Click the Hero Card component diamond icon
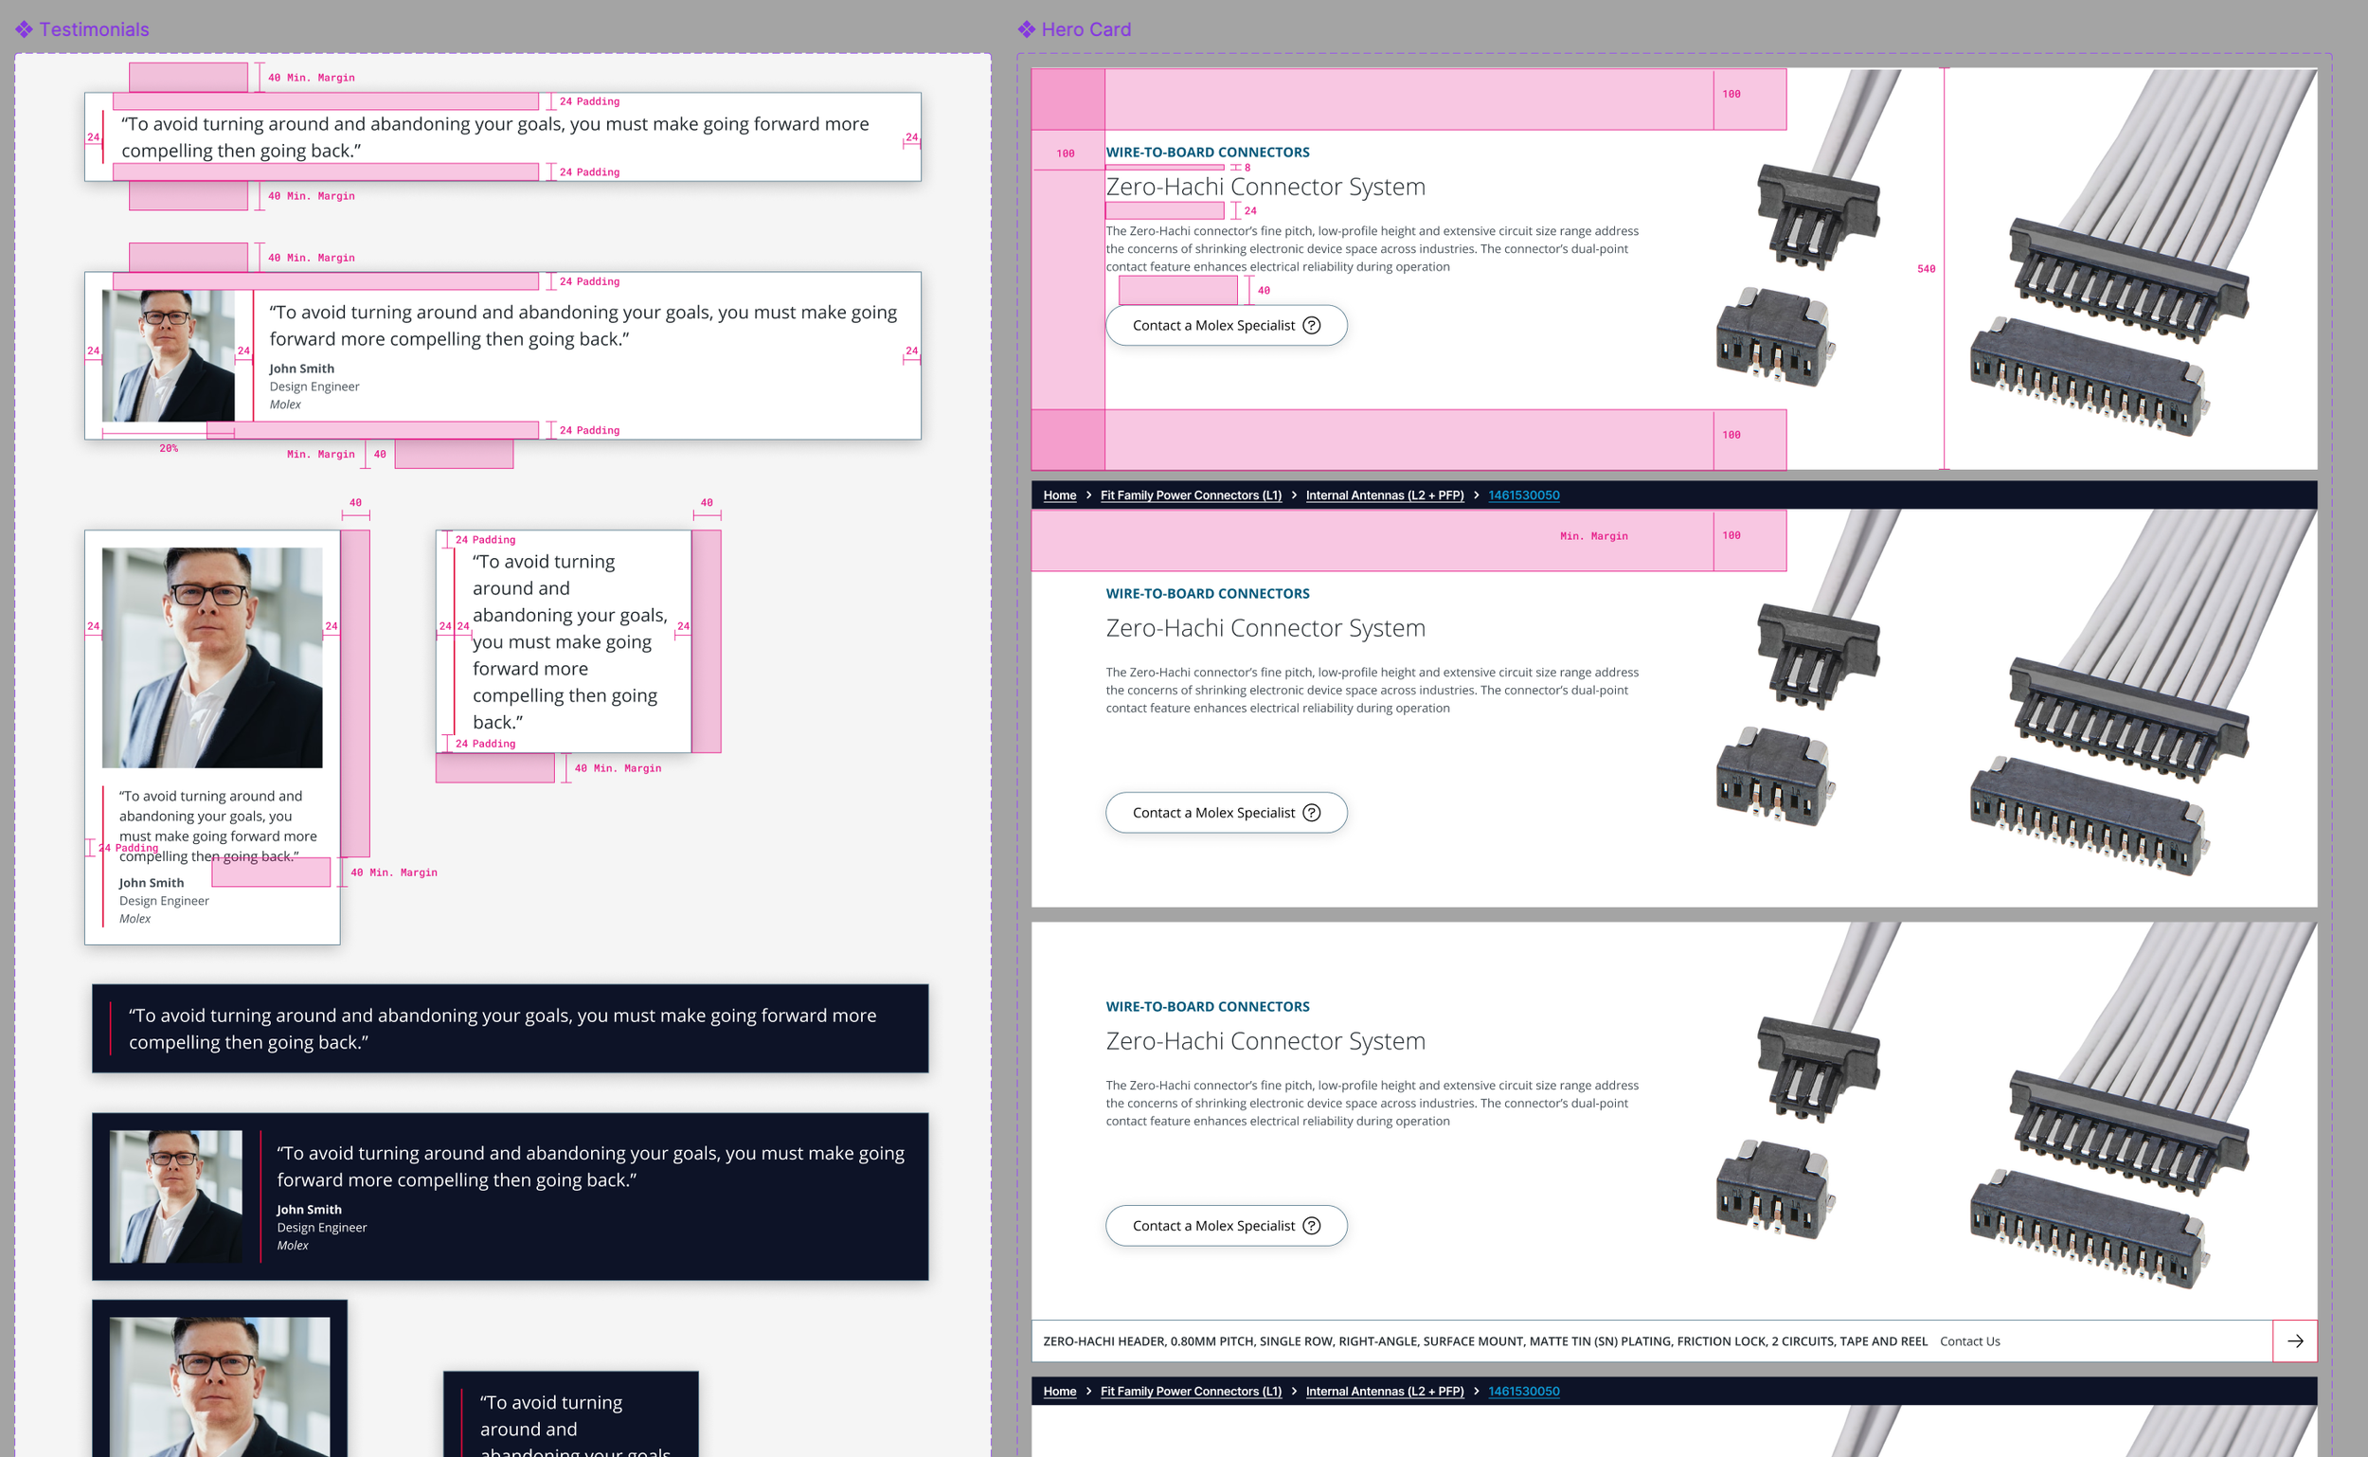 coord(1026,30)
